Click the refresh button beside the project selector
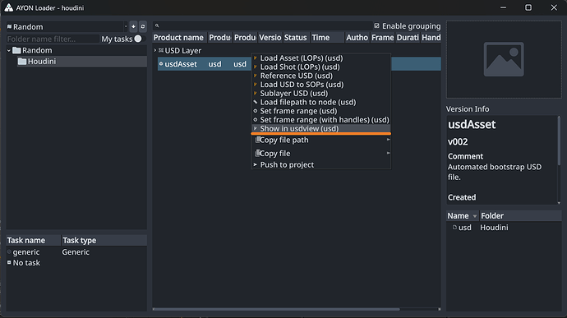This screenshot has height=318, width=567. tap(143, 26)
